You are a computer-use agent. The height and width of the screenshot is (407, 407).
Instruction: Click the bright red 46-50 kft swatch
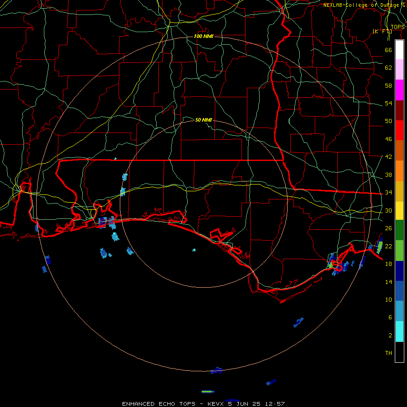pyautogui.click(x=399, y=130)
